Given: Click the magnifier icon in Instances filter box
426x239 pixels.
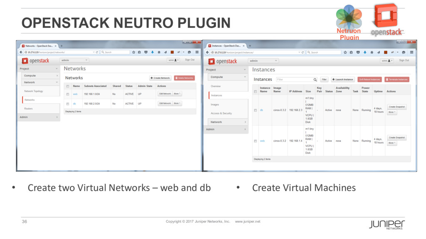Looking at the screenshot, I should [315, 80].
